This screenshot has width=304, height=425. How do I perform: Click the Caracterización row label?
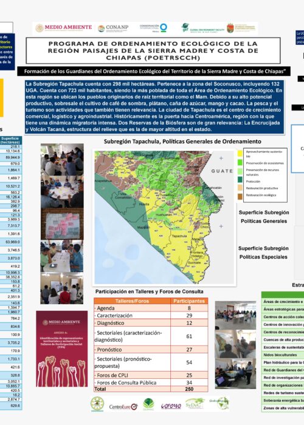(x=114, y=316)
